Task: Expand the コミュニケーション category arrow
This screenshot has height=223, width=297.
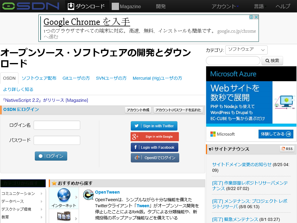Action: click(x=42, y=193)
